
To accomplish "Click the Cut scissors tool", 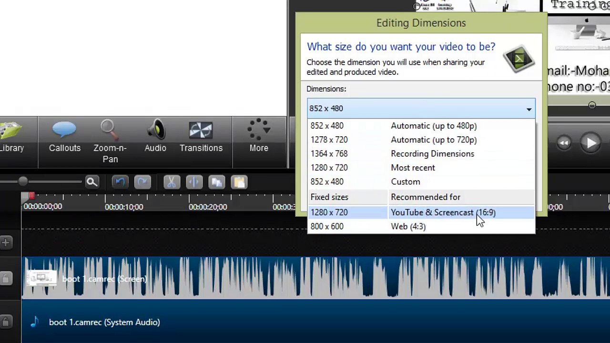I will coord(172,182).
